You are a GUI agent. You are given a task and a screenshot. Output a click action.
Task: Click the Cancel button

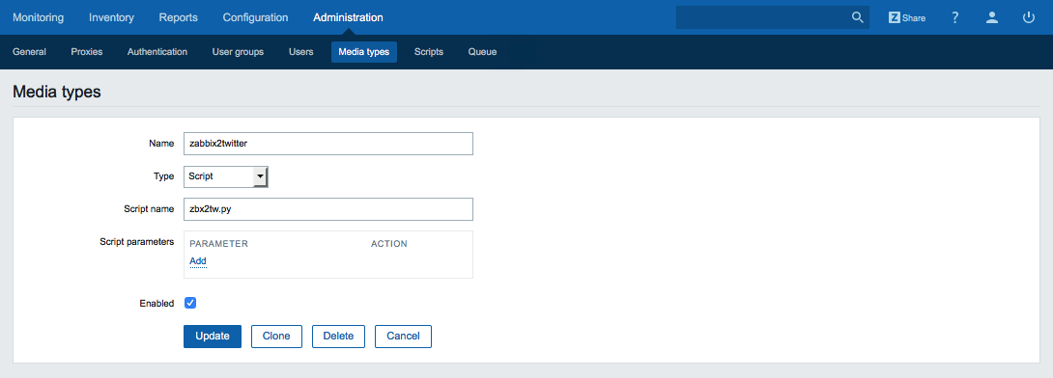point(403,337)
